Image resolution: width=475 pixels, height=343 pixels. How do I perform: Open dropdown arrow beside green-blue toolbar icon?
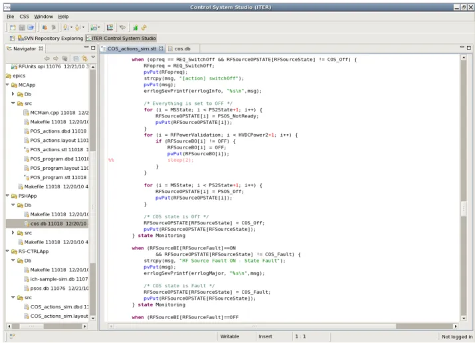(99, 27)
